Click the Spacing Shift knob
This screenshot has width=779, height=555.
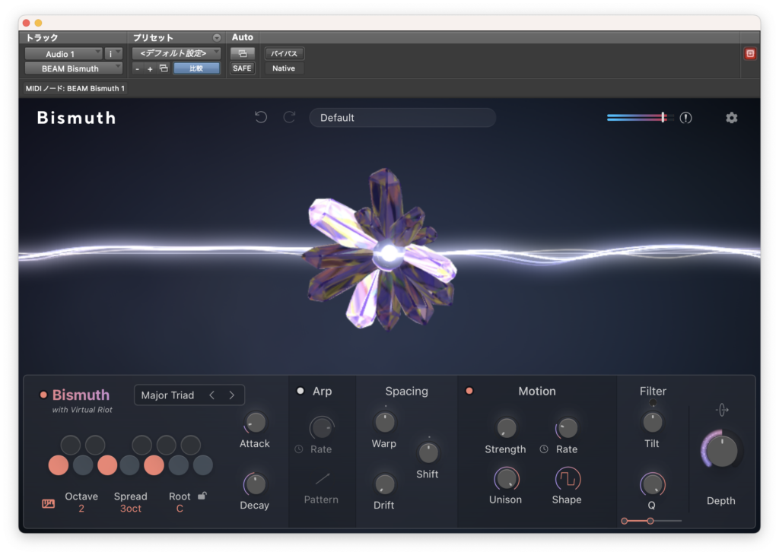[x=428, y=452]
